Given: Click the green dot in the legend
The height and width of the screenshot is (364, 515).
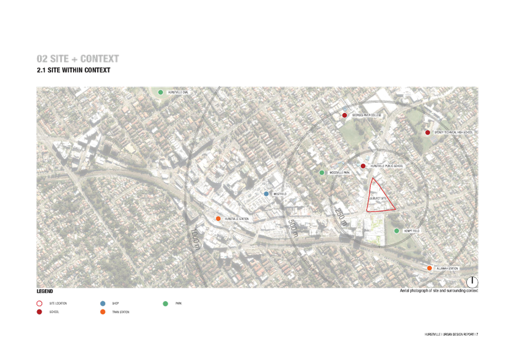Looking at the screenshot, I should pyautogui.click(x=165, y=304).
